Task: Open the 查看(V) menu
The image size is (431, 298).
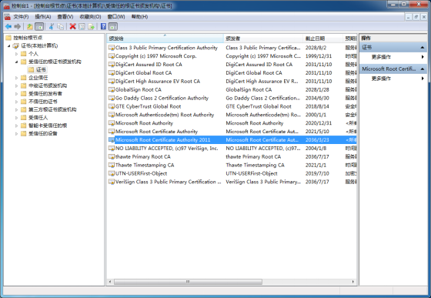Action: tap(65, 17)
